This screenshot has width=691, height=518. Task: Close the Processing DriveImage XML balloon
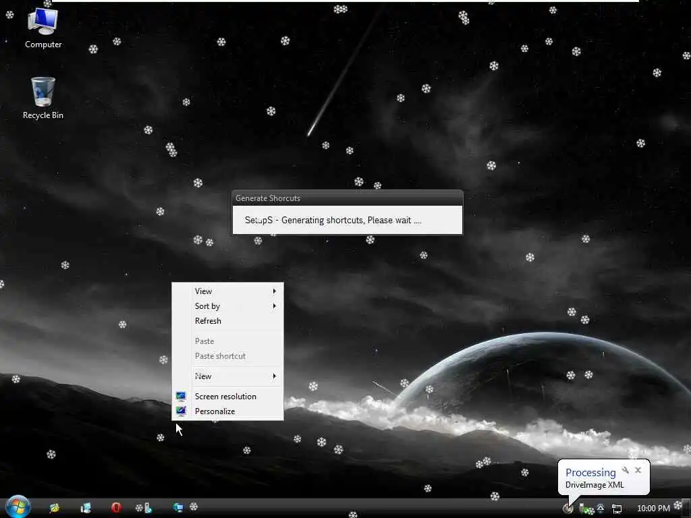(x=638, y=470)
